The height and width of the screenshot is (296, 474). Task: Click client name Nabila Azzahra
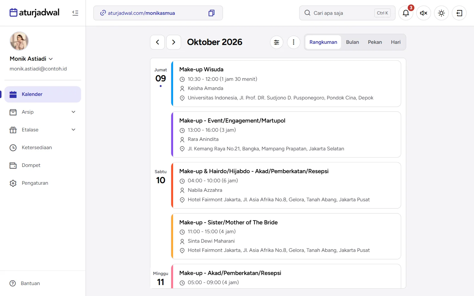[x=205, y=190]
